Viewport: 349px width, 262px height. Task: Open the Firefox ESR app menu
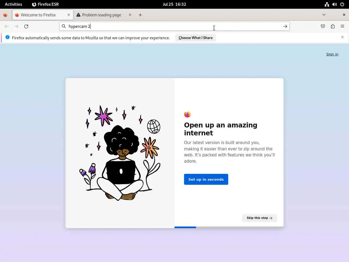[x=45, y=4]
